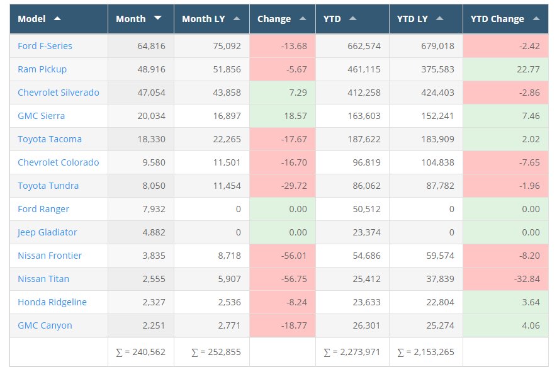Viewport: 557px width, 367px height.
Task: Open the GMC Sierra model link
Action: click(41, 116)
